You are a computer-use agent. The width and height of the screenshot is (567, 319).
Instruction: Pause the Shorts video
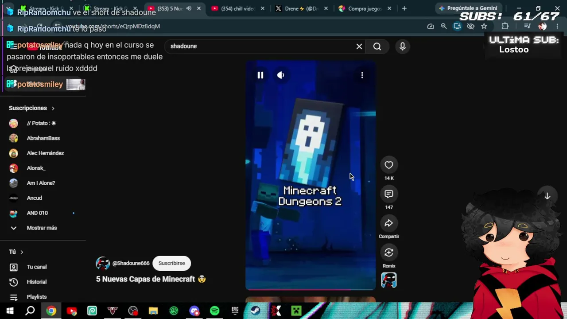[x=260, y=75]
